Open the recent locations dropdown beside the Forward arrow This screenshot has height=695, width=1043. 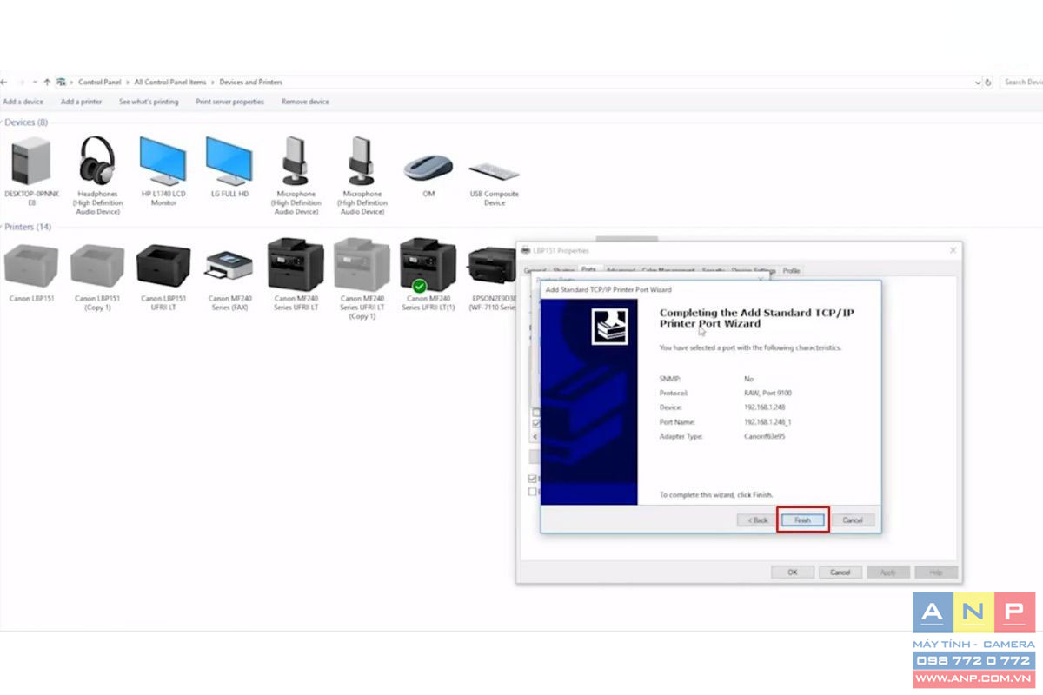[x=35, y=82]
